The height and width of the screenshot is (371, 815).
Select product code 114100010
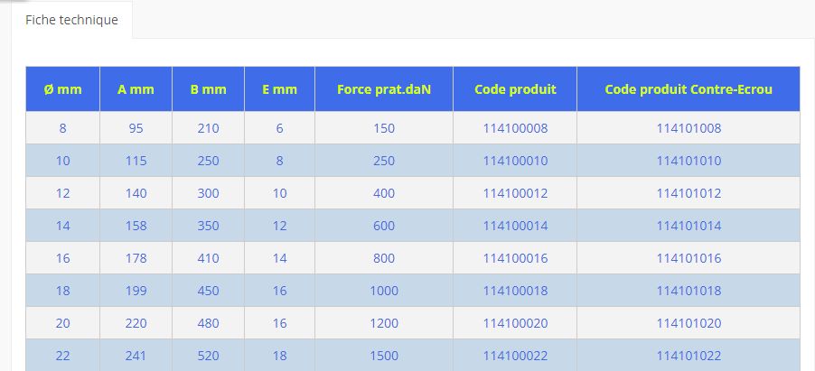tap(515, 161)
